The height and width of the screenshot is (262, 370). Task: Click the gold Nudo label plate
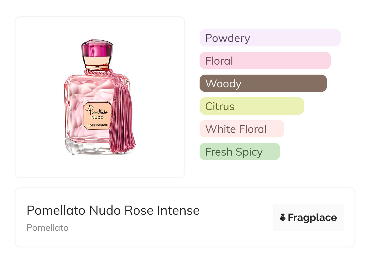click(97, 116)
